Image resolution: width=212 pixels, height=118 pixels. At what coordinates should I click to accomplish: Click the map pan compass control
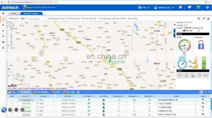[11, 25]
